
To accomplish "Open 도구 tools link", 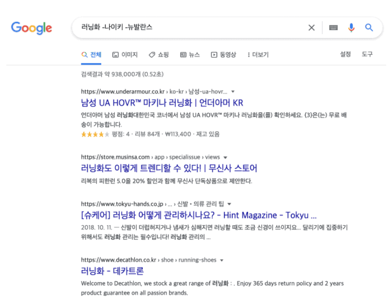I will [367, 54].
